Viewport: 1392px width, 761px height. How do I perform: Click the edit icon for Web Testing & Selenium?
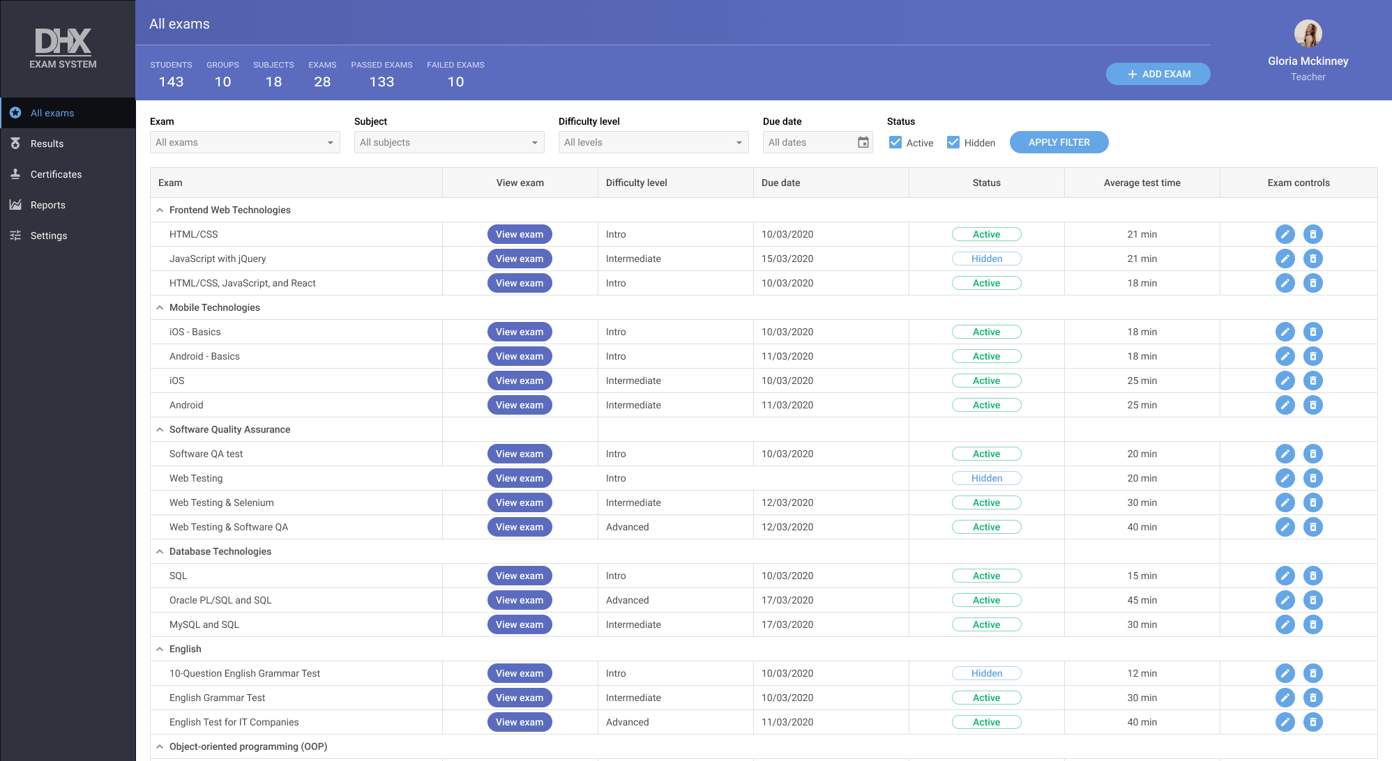point(1285,502)
